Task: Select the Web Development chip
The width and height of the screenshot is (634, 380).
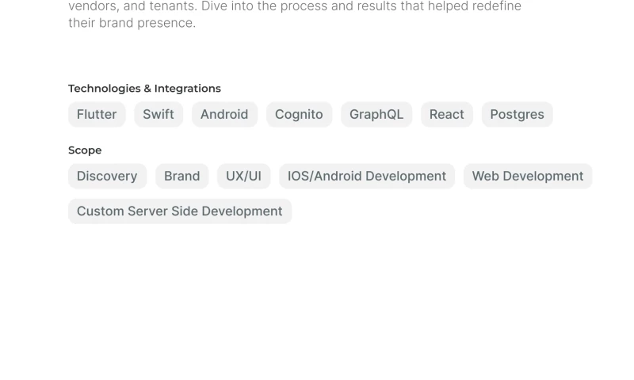Action: click(x=528, y=176)
